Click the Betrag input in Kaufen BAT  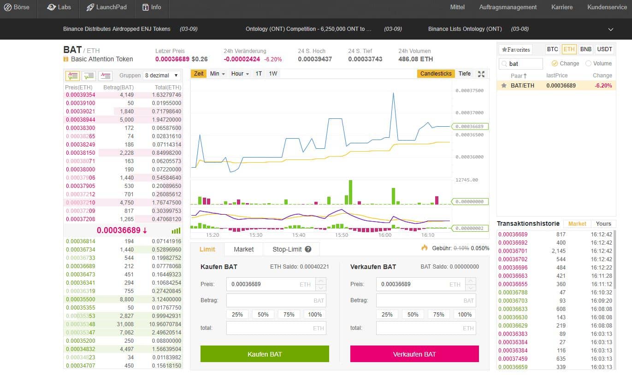[x=276, y=300]
